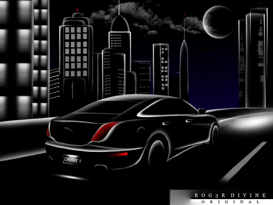This screenshot has height=205, width=273.
Task: Click the ROG3R DIVINE watermark text
Action: [x=230, y=195]
